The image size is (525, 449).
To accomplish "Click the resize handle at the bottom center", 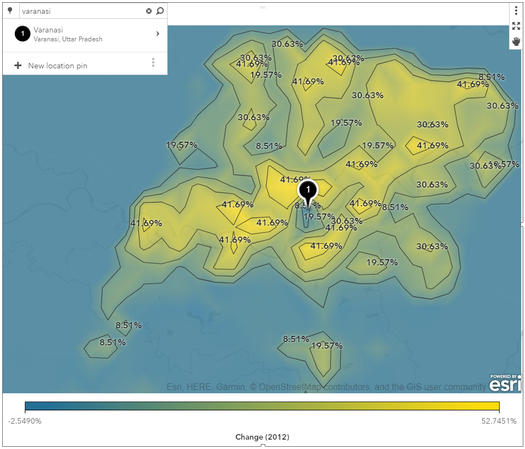I will point(262,445).
